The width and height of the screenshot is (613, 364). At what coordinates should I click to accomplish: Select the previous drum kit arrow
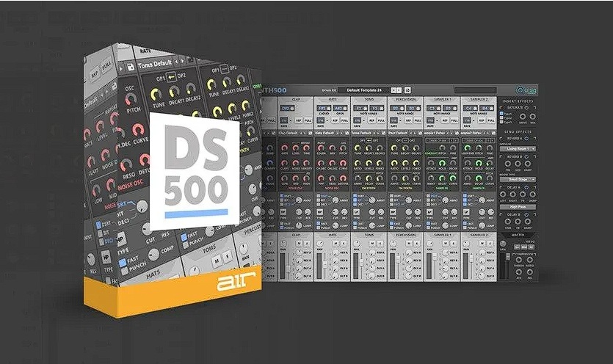click(393, 90)
